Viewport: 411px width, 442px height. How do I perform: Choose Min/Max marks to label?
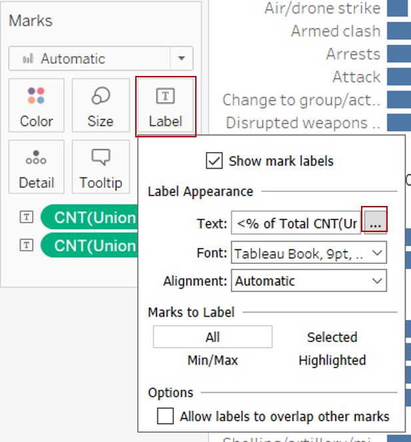[x=212, y=361]
